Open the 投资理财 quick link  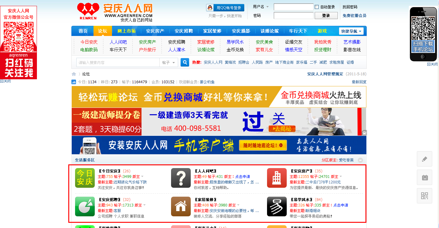point(323,50)
